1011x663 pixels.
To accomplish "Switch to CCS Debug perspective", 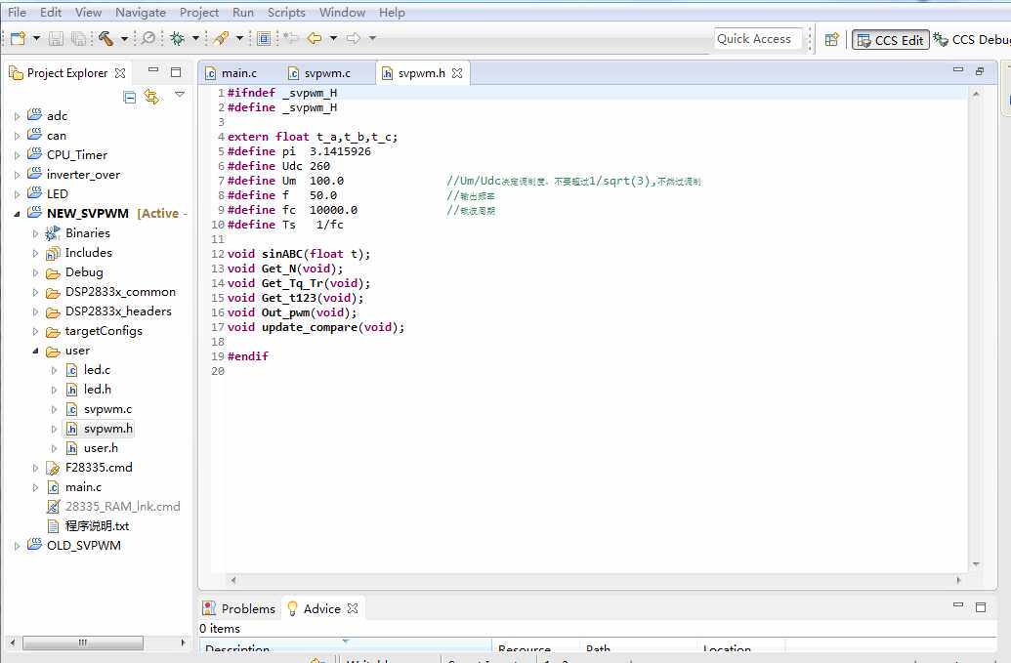I will (x=971, y=39).
